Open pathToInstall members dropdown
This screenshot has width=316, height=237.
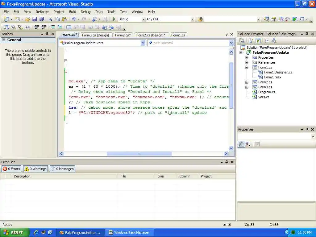coord(231,43)
